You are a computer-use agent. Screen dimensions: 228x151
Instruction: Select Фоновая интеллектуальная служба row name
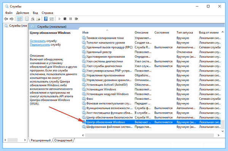click(x=109, y=103)
